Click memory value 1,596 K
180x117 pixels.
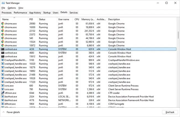pyautogui.click(x=91, y=89)
